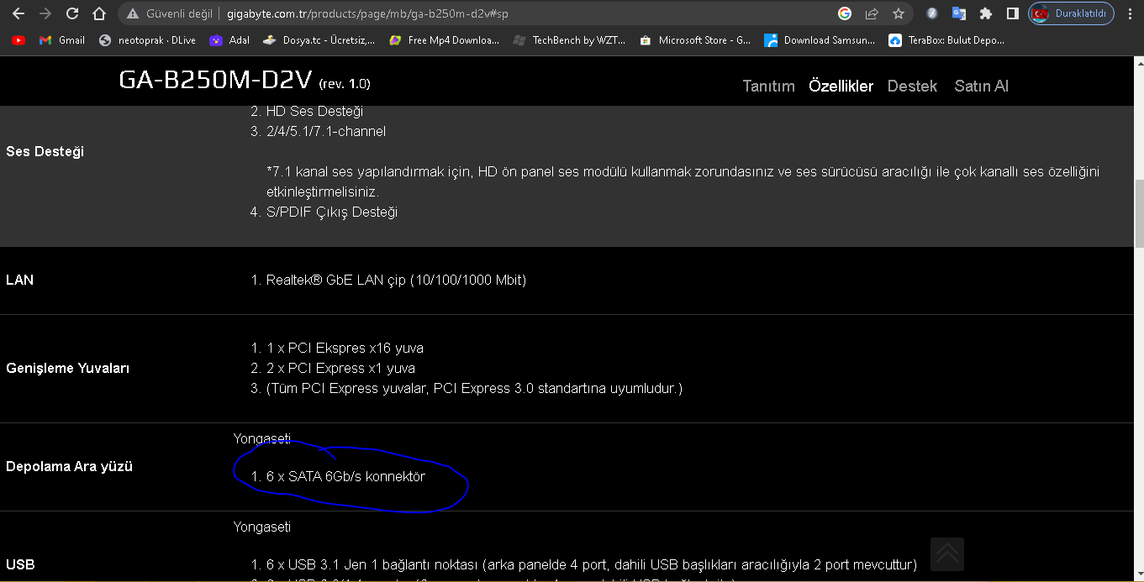
Task: Open the Gmail bookmark
Action: tap(62, 39)
